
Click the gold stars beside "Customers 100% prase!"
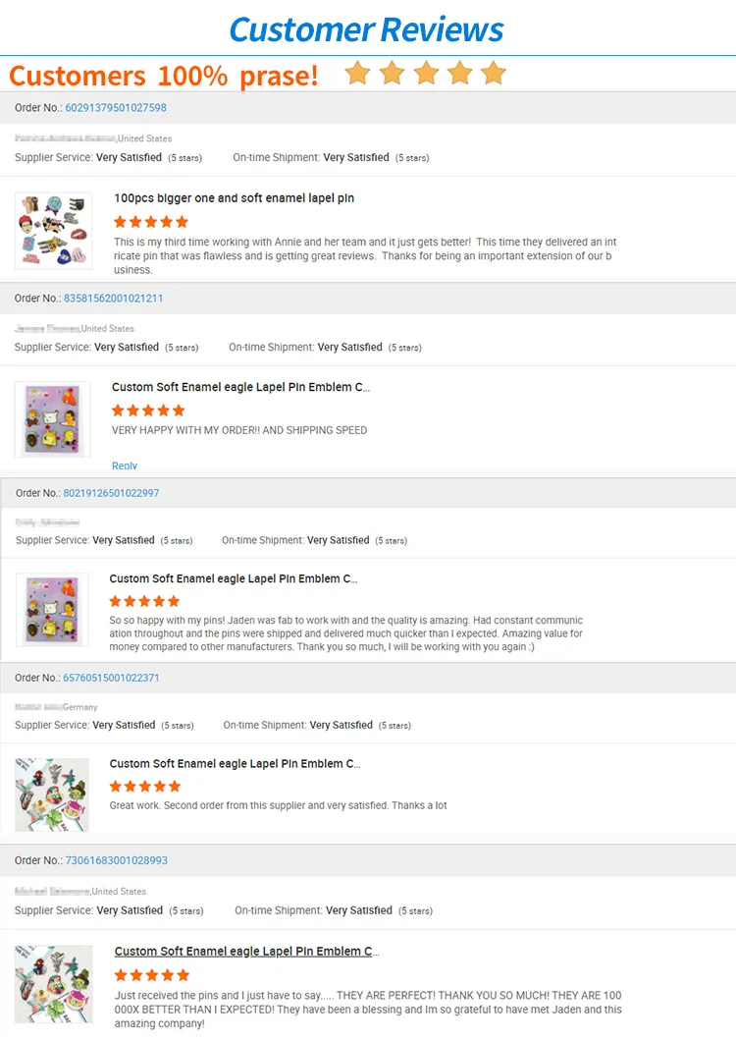pos(425,73)
